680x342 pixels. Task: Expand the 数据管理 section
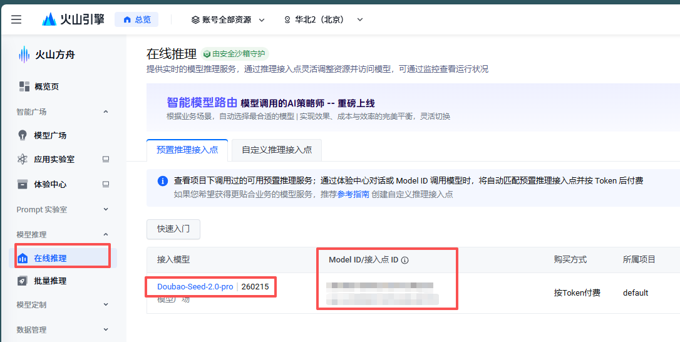click(x=106, y=329)
